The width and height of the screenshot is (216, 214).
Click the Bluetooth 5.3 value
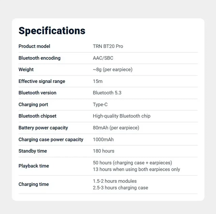(107, 93)
